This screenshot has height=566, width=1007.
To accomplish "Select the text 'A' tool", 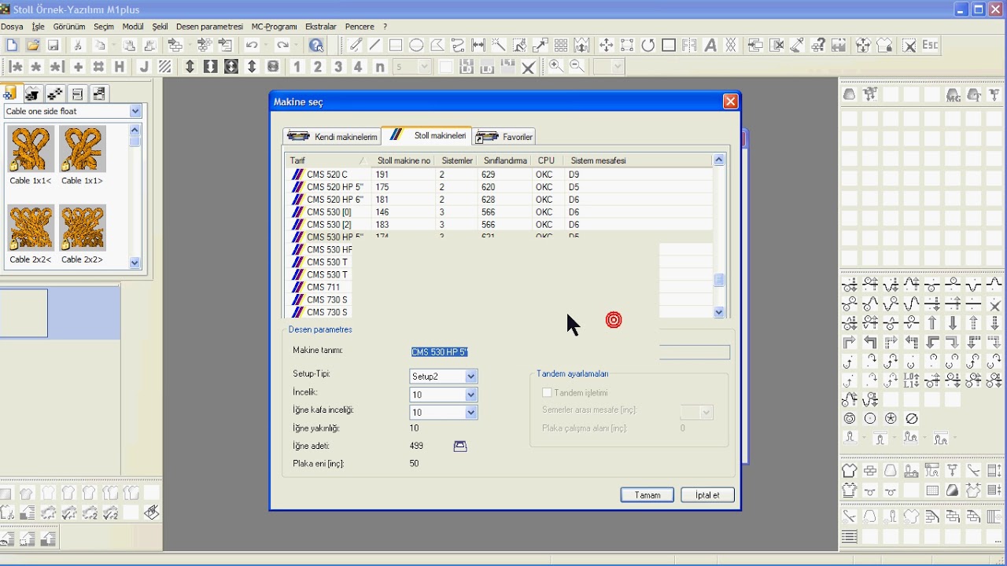I will click(x=710, y=46).
